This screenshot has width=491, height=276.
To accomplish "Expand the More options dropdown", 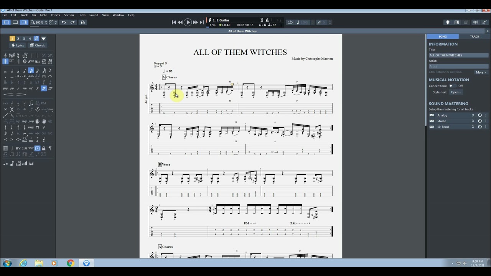I will (481, 72).
